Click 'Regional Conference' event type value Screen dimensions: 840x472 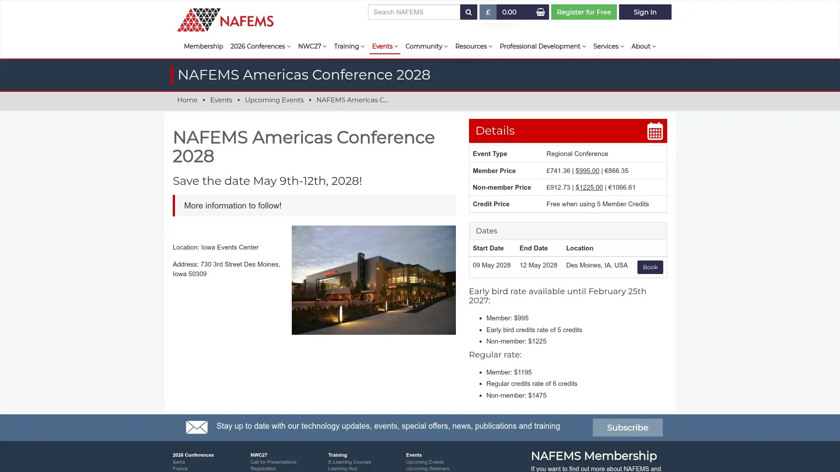[x=577, y=154]
